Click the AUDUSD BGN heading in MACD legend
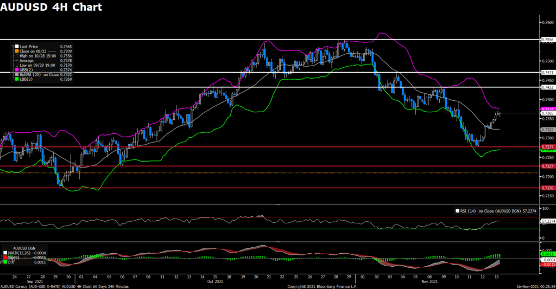Image resolution: width=556 pixels, height=289 pixels. coord(24,249)
